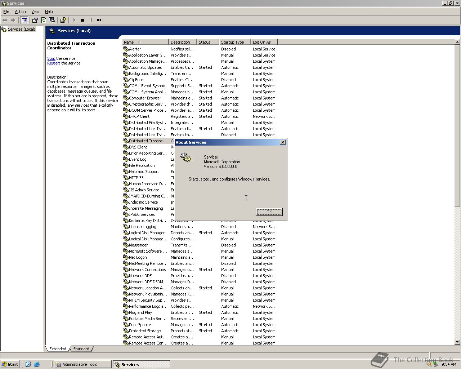Sort by the Status column header

pos(208,42)
